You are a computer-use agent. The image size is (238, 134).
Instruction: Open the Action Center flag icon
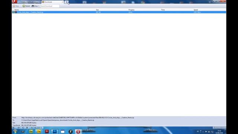(x=206, y=132)
